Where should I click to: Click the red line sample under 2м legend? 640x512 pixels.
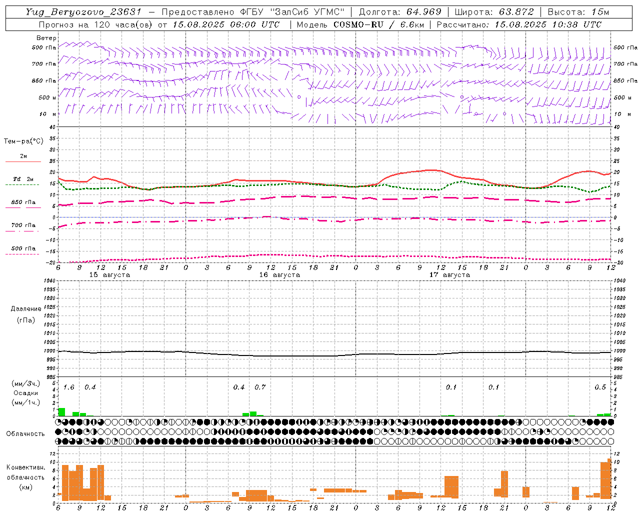[23, 161]
